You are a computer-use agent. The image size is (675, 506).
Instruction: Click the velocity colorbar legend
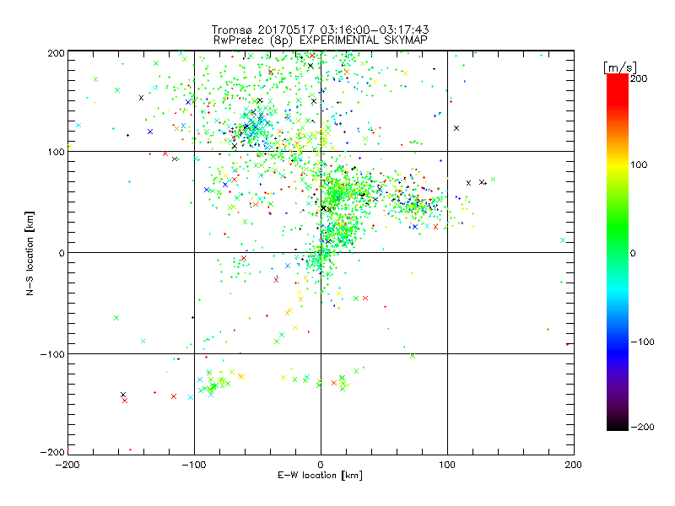tap(618, 252)
